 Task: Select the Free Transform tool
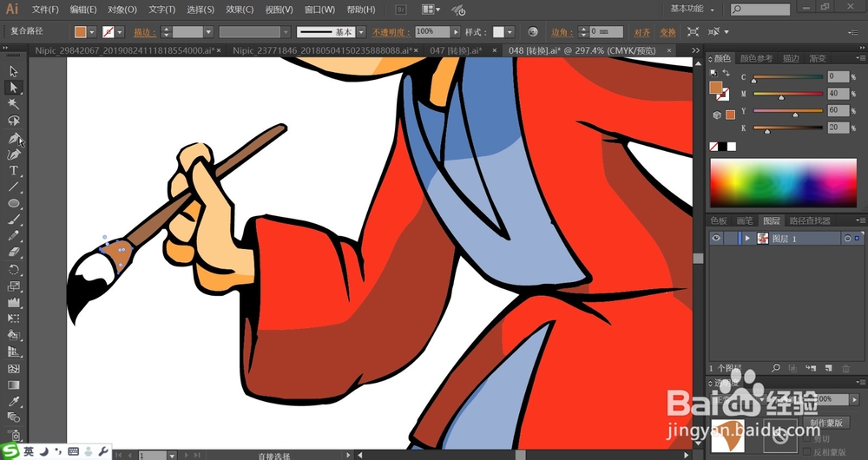coord(14,319)
